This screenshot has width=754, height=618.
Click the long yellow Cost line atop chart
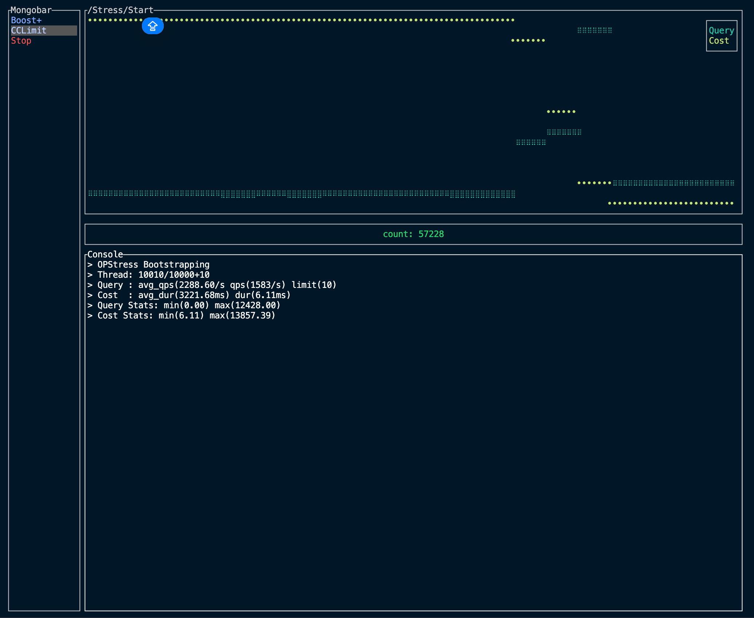[x=328, y=20]
